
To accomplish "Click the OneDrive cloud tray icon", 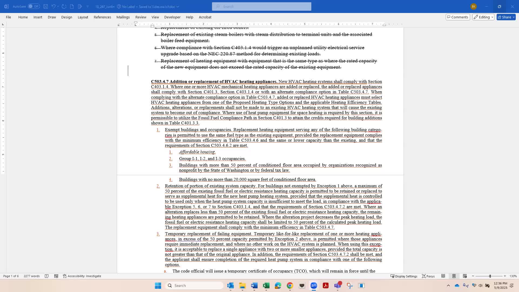I will (x=457, y=286).
